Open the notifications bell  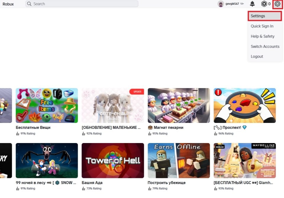(252, 4)
